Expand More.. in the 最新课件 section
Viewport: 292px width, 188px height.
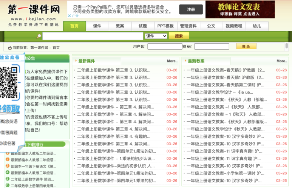pos(172,61)
